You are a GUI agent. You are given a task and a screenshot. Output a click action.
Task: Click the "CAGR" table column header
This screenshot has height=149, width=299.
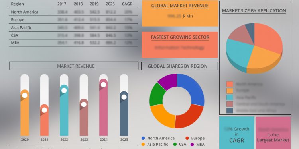tap(127, 4)
